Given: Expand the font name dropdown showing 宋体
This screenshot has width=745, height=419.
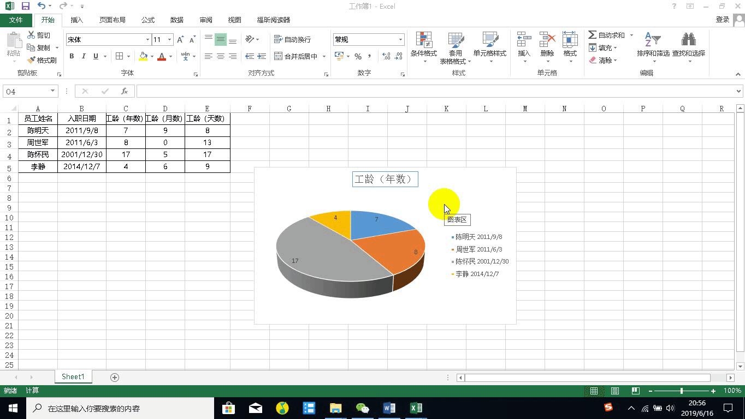Looking at the screenshot, I should click(x=147, y=40).
